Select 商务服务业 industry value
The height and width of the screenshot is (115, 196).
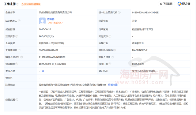138,43
